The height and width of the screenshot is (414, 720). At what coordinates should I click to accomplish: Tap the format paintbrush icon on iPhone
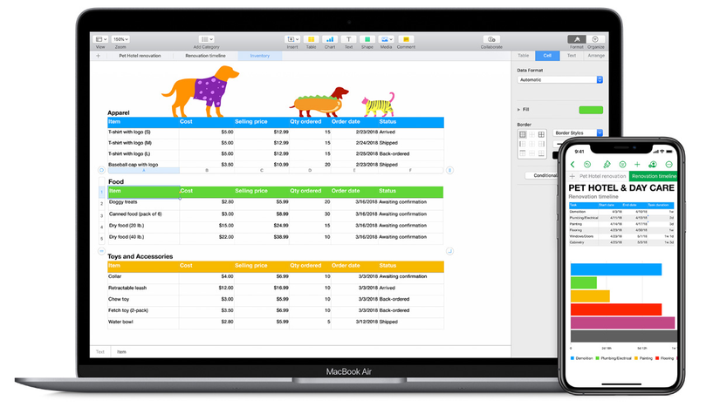(x=607, y=165)
